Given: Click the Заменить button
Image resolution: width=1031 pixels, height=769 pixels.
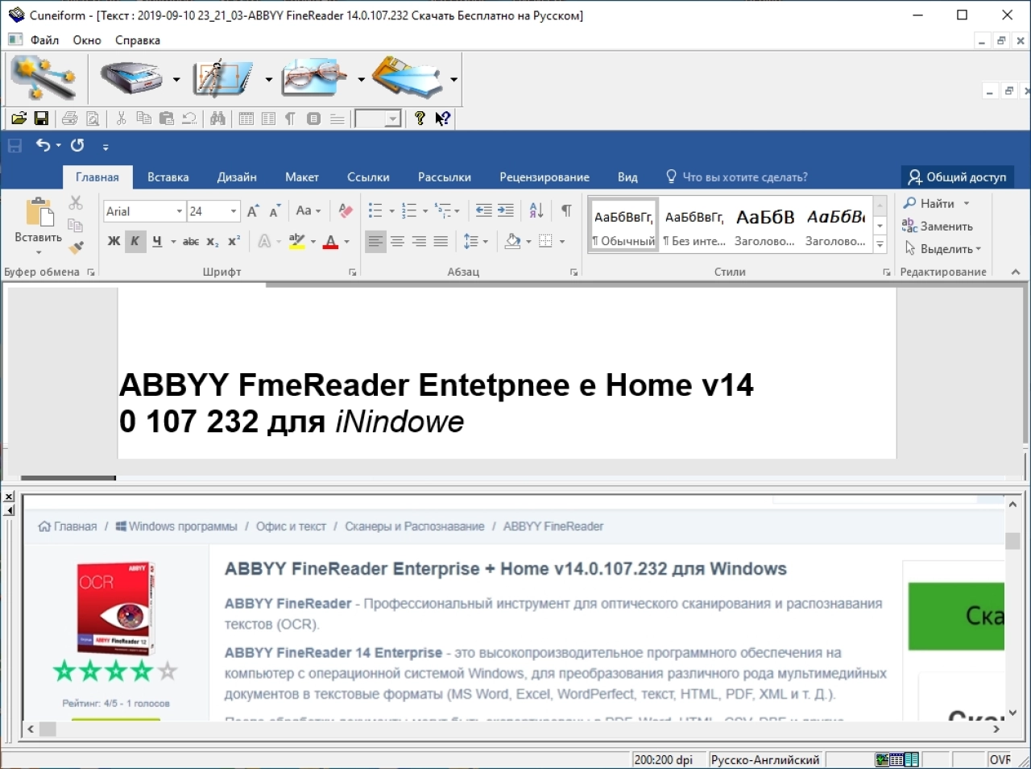Looking at the screenshot, I should coord(938,227).
